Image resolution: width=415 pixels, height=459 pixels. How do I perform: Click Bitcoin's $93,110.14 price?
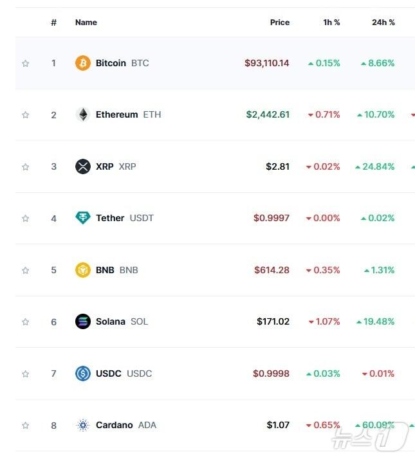tap(267, 63)
